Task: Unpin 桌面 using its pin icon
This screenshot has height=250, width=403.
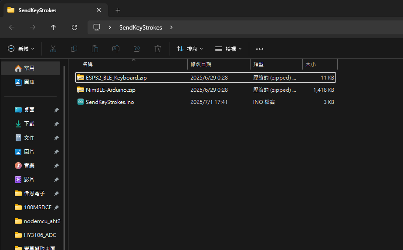Action: [x=56, y=110]
